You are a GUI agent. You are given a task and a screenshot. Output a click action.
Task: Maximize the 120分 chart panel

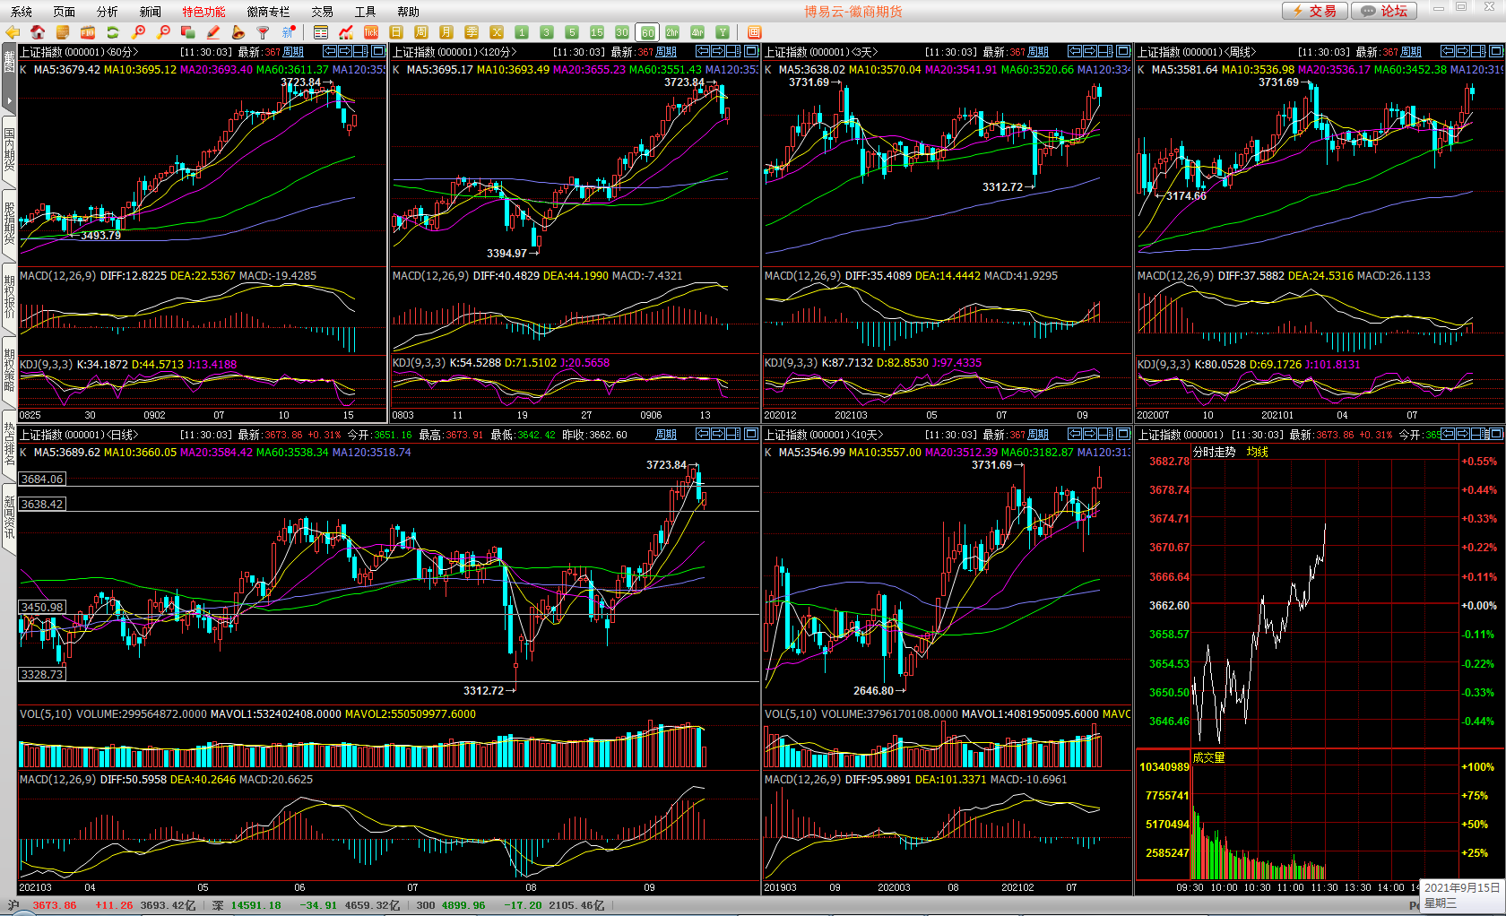coord(751,52)
